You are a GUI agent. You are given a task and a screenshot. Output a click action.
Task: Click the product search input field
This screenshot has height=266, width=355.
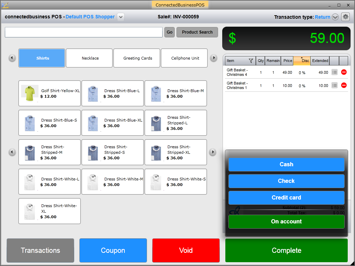[x=84, y=32]
